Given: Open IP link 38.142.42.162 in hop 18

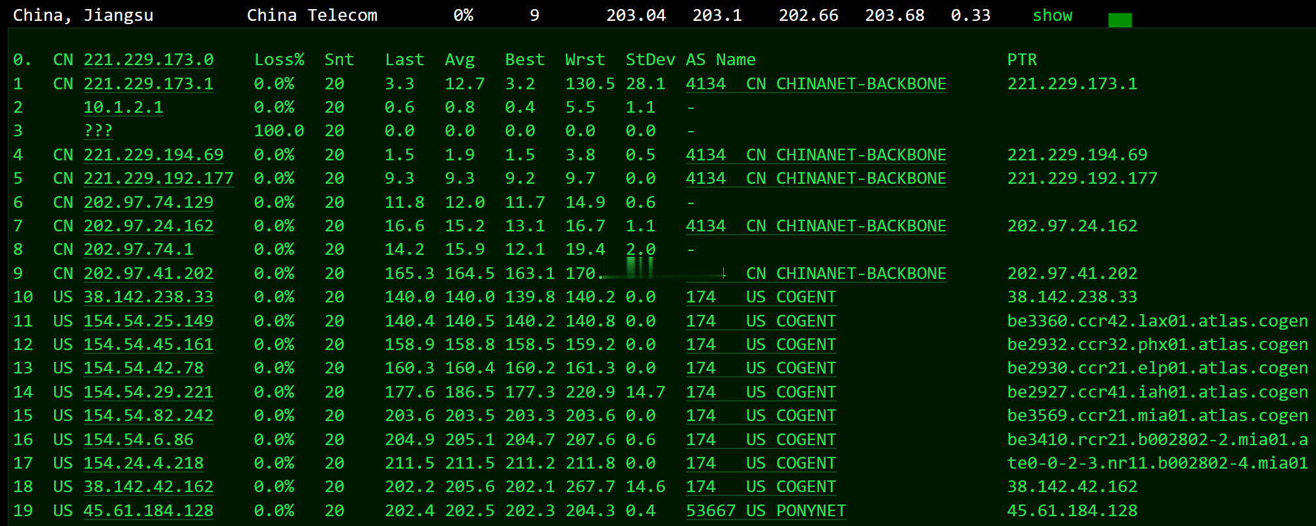Looking at the screenshot, I should [149, 487].
